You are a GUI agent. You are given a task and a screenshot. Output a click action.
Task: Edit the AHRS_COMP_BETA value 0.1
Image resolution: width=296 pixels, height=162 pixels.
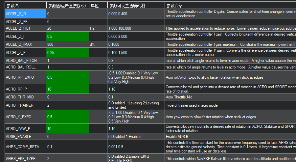pyautogui.click(x=67, y=147)
